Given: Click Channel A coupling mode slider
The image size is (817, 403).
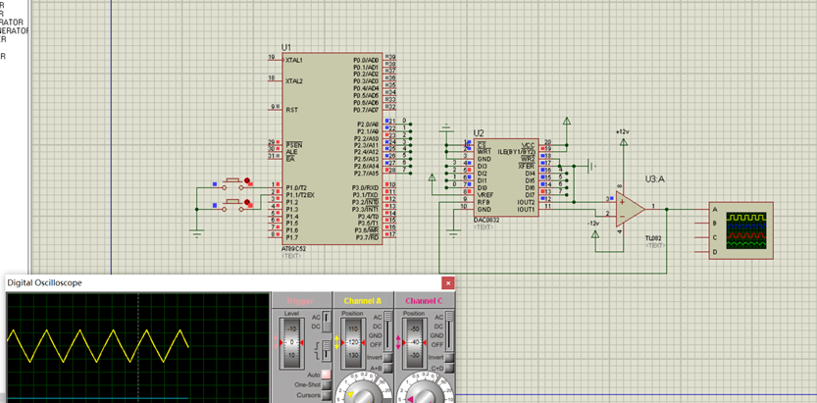Looking at the screenshot, I should point(387,330).
